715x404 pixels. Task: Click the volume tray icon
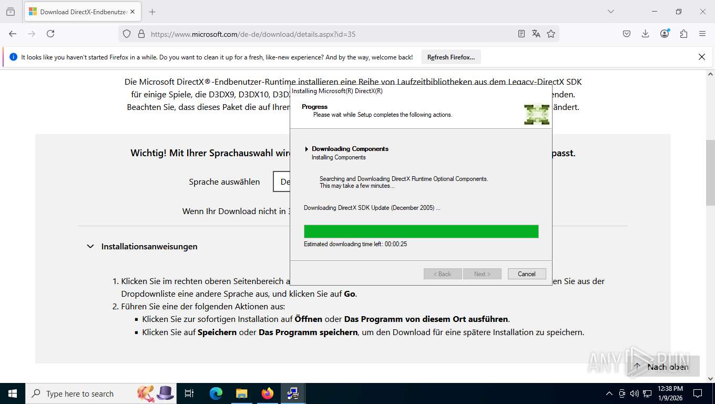(634, 393)
